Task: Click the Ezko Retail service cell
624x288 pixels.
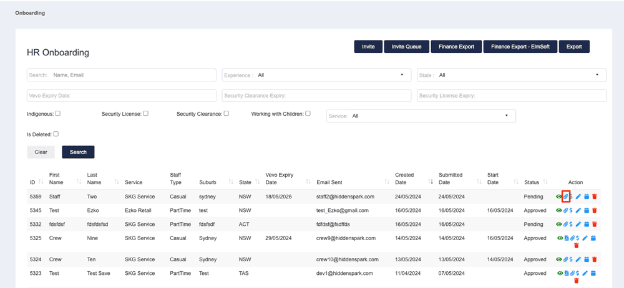Action: click(x=139, y=210)
